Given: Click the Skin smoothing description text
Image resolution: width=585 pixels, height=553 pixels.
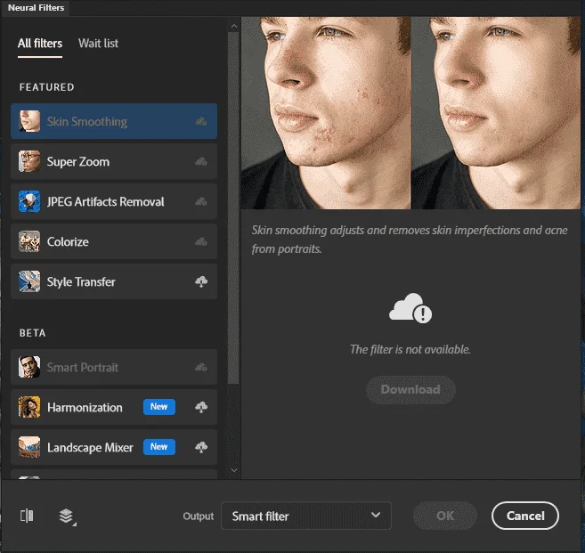Looking at the screenshot, I should pos(410,240).
